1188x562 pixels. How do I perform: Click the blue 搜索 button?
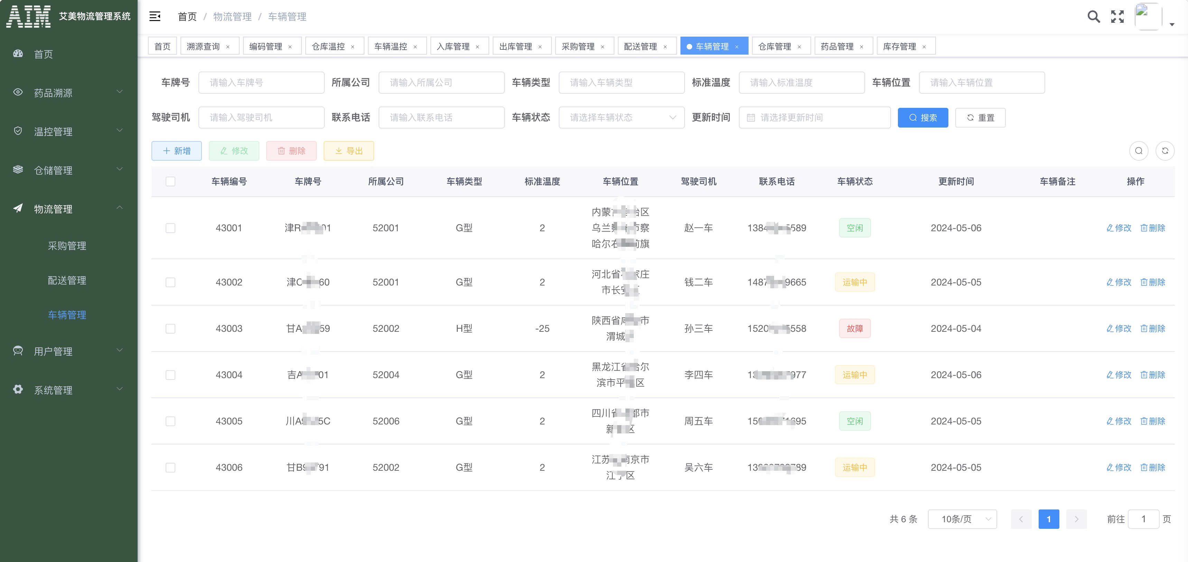pyautogui.click(x=923, y=118)
